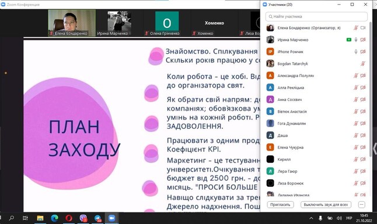Click camera-off icon for Кирилл

tap(363, 159)
